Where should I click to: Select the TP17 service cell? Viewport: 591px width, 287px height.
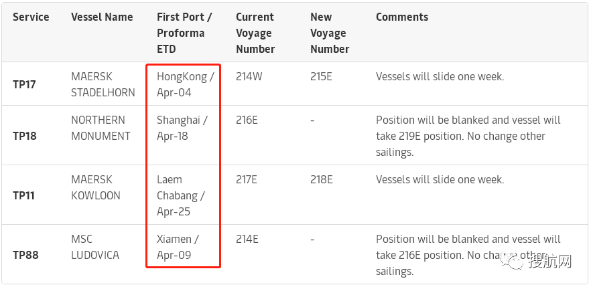coord(25,85)
